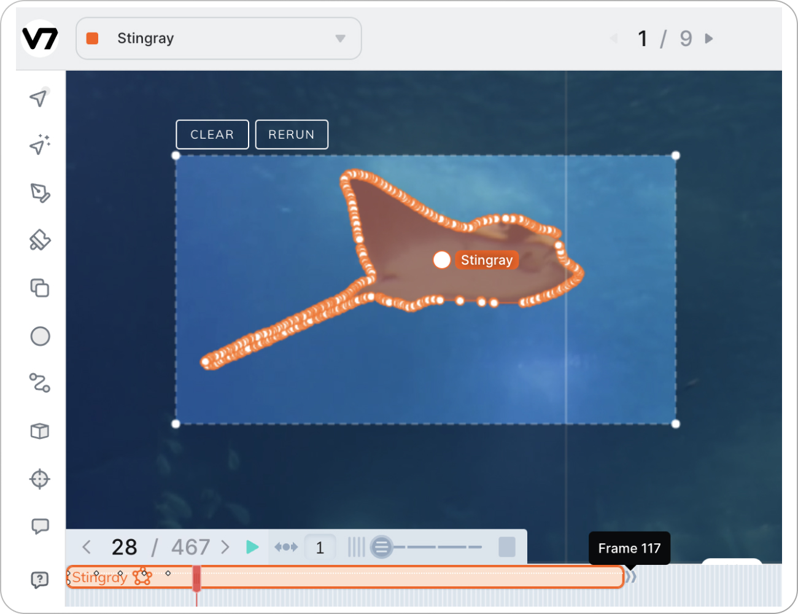Choose the bounding box tool

[39, 288]
